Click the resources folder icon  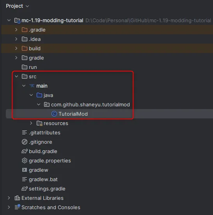39,123
